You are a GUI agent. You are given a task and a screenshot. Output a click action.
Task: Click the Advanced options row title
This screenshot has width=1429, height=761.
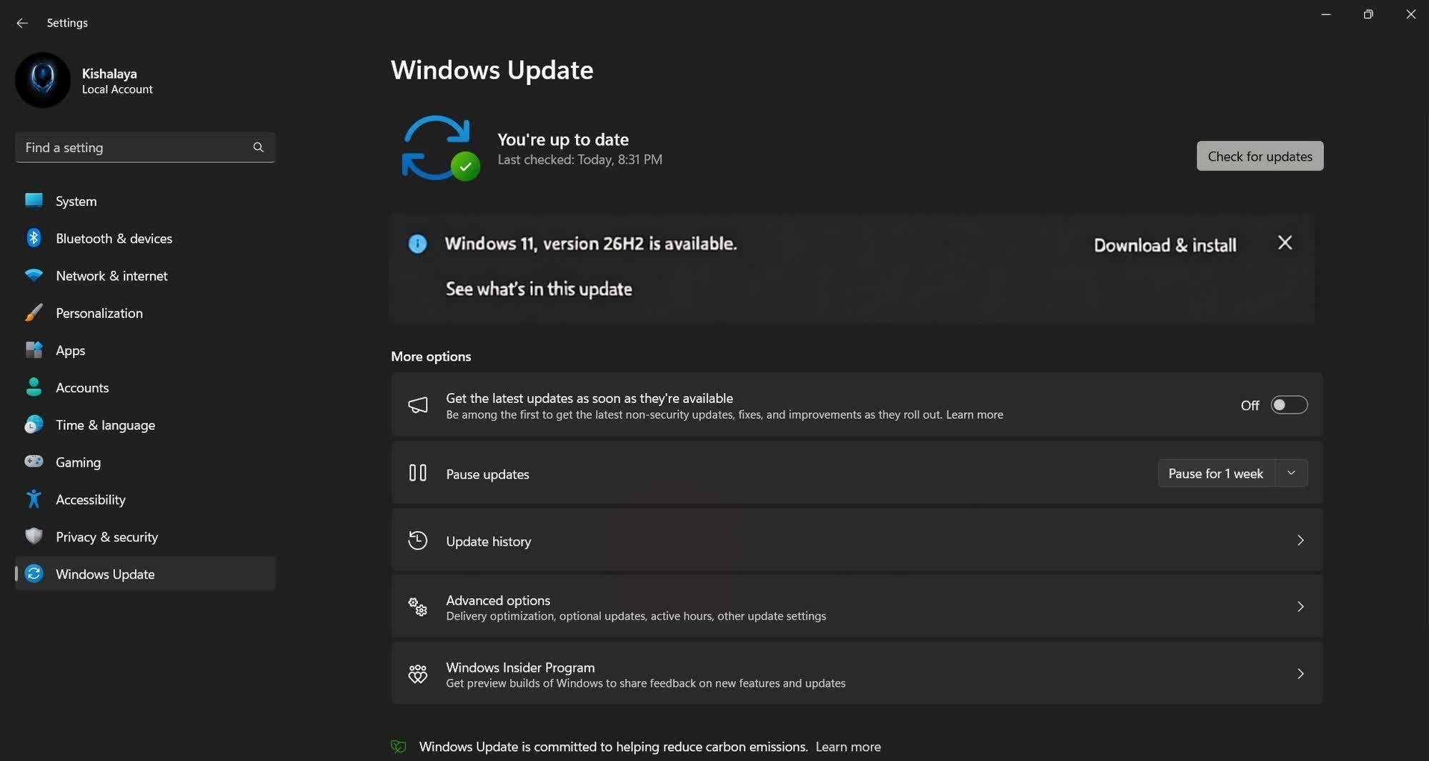498,600
